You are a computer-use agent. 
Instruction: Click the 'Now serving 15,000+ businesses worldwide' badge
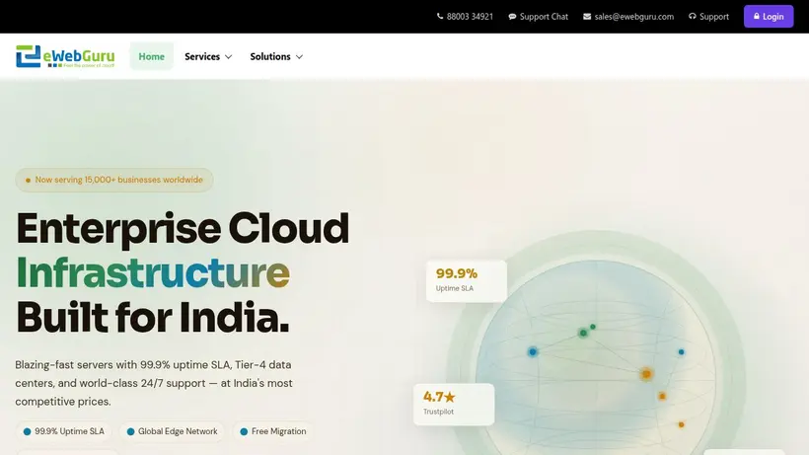(114, 180)
